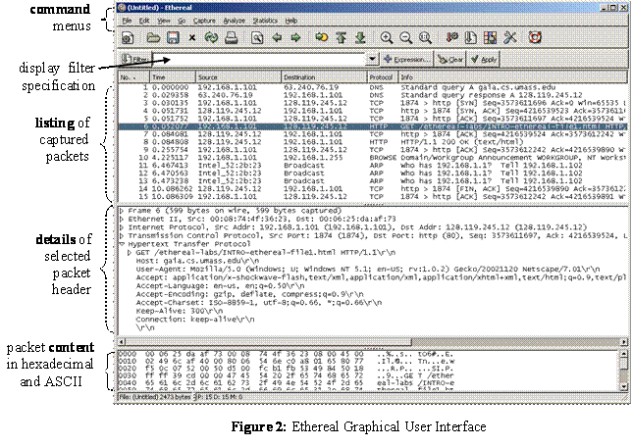Screen dimensions: 632x447
Task: Click the print packets icon
Action: pos(232,37)
